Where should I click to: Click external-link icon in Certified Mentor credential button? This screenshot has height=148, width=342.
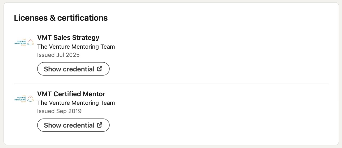(x=99, y=125)
